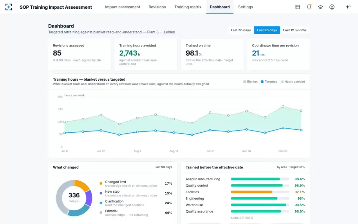The image size is (358, 224).
Task: Click the 'scale 90–100%' note
Action: (x=242, y=218)
